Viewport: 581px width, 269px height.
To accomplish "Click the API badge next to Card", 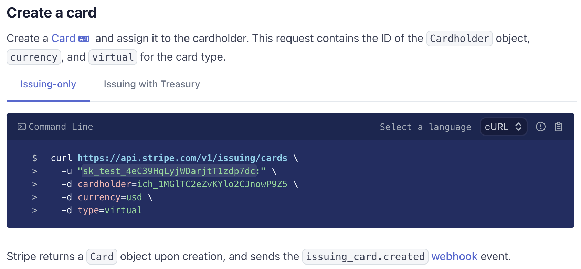I will pyautogui.click(x=84, y=39).
